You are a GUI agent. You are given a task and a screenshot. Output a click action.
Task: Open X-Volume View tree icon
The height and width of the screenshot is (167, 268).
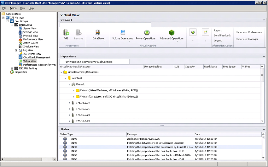click(x=20, y=46)
